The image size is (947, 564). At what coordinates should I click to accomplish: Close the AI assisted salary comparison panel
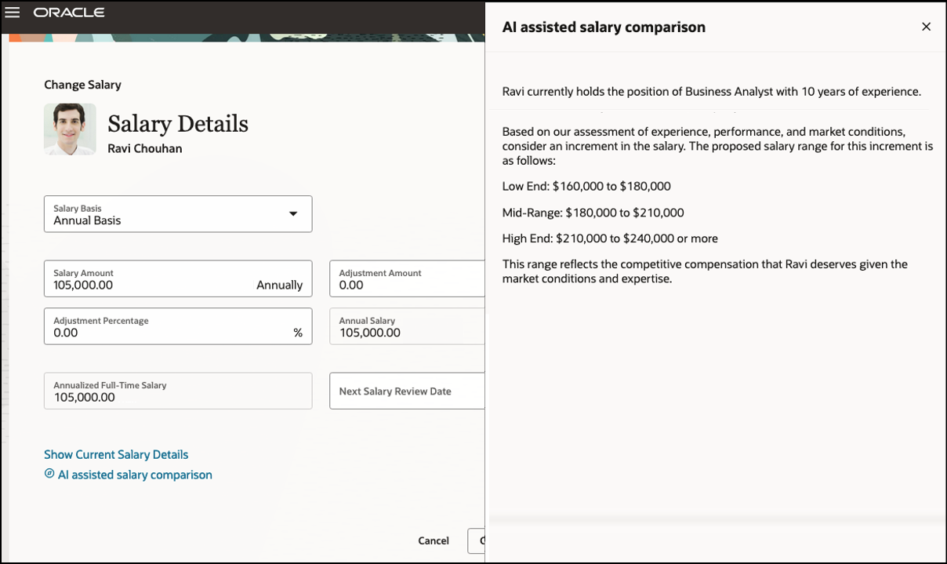926,27
